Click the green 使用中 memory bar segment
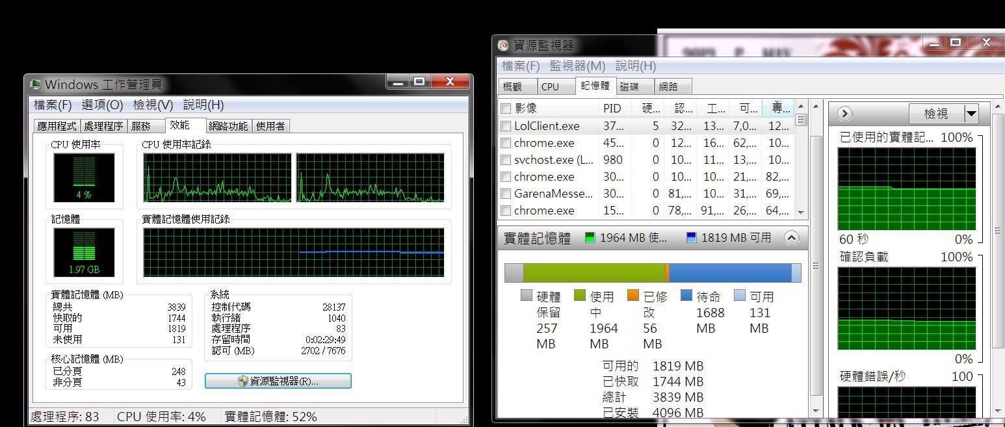Screen dimensions: 1005x427 point(593,273)
